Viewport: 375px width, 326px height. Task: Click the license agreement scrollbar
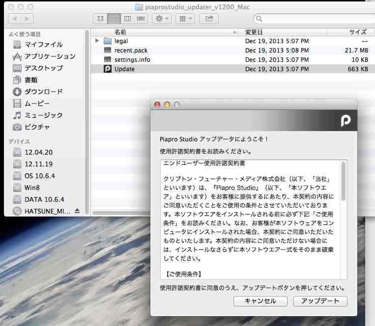(344, 181)
